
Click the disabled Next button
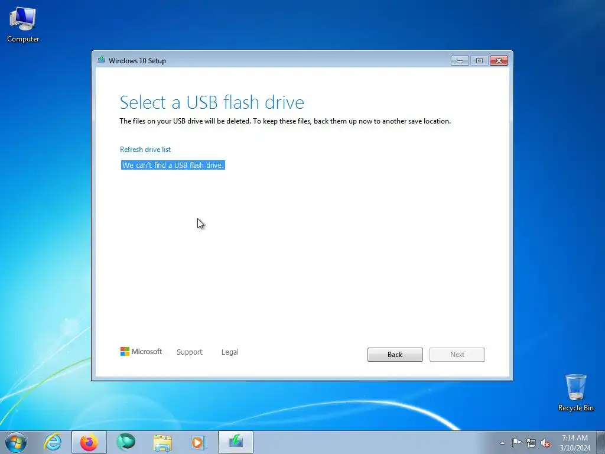point(457,355)
